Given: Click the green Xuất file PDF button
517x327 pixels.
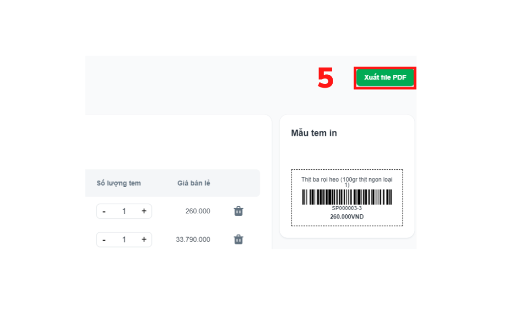Looking at the screenshot, I should [385, 77].
